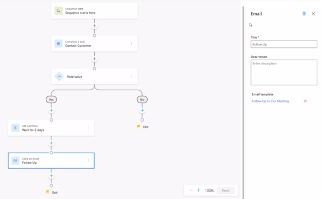The height and width of the screenshot is (199, 321).
Task: Click the Description text area
Action: pyautogui.click(x=284, y=72)
